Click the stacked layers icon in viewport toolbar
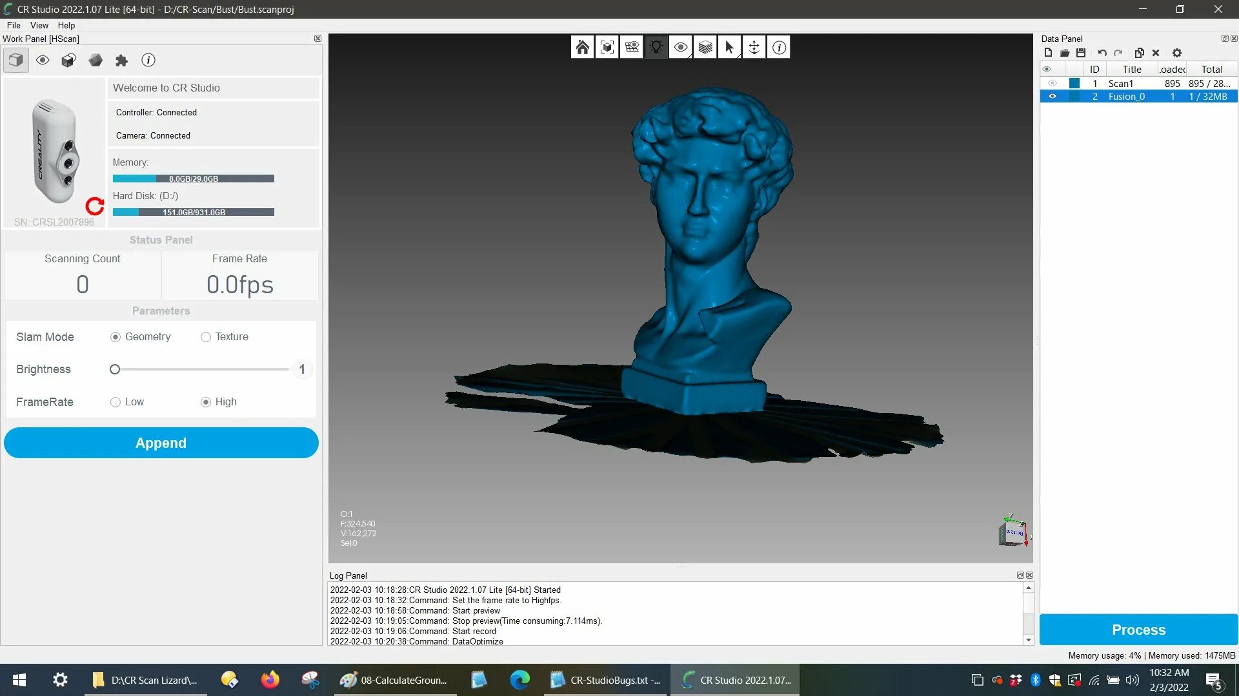Screen dimensions: 1239x696 705,47
